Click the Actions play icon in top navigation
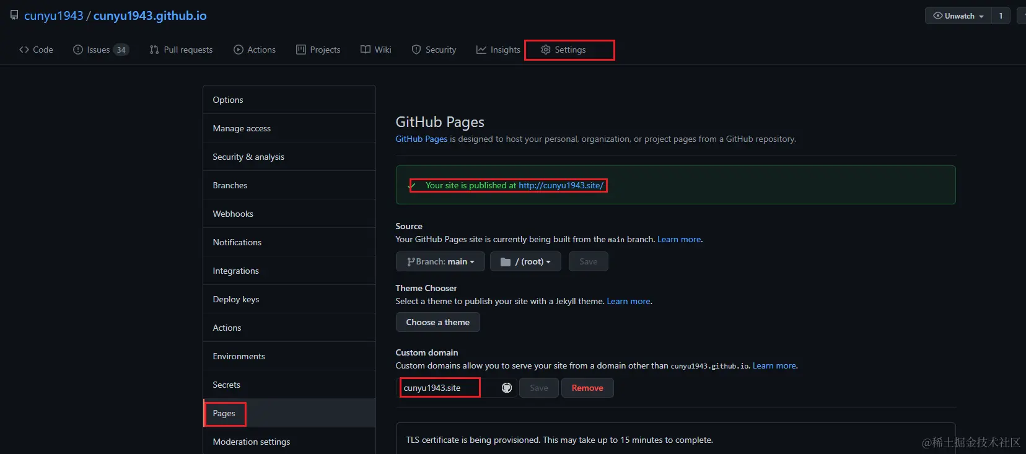This screenshot has width=1026, height=454. [x=239, y=50]
